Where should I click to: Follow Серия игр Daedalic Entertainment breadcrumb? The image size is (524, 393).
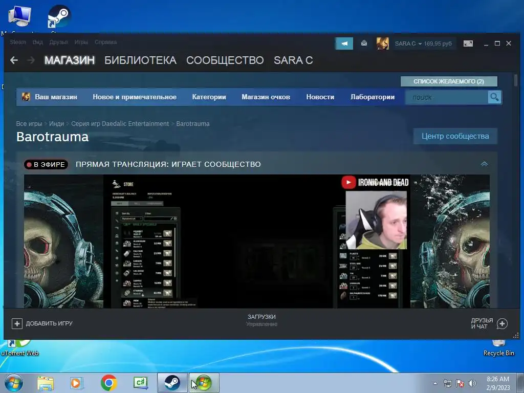[120, 124]
